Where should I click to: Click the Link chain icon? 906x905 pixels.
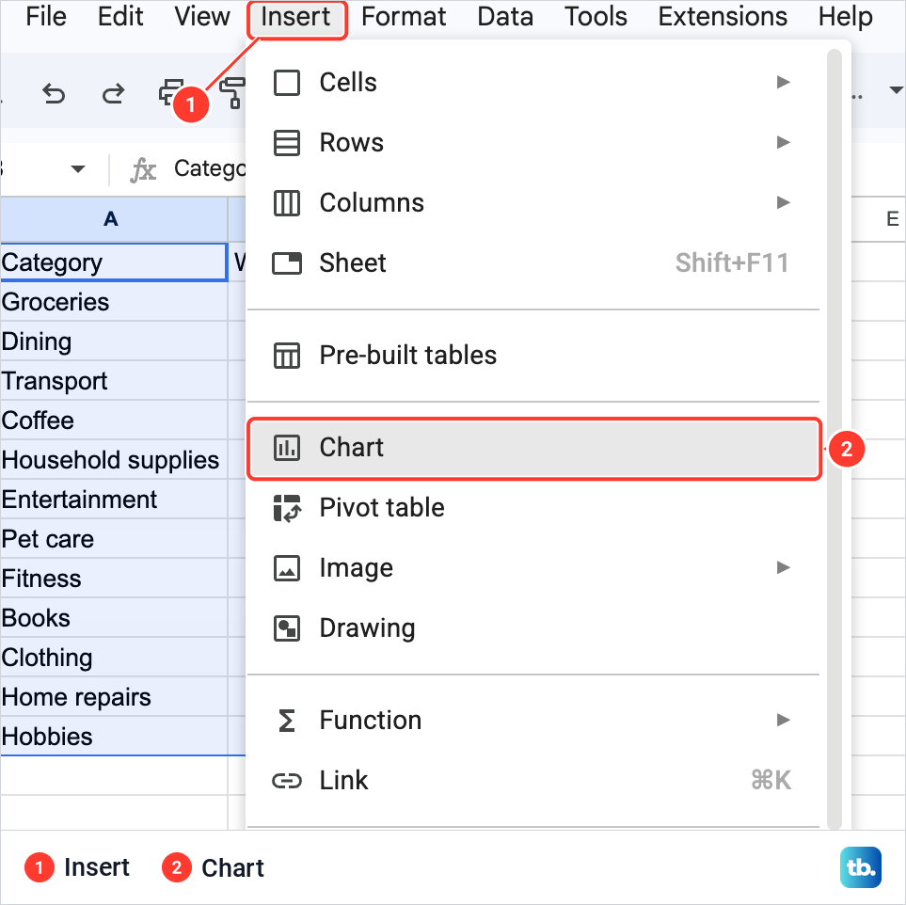point(287,781)
